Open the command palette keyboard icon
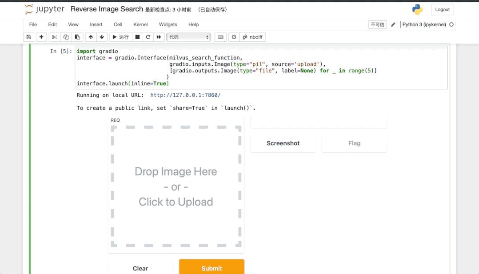 (220, 37)
